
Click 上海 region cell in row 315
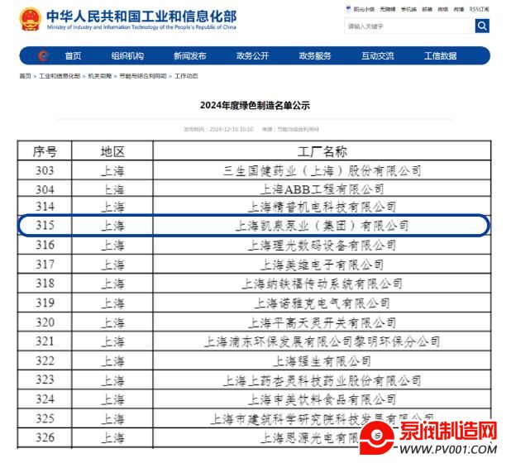(x=112, y=226)
